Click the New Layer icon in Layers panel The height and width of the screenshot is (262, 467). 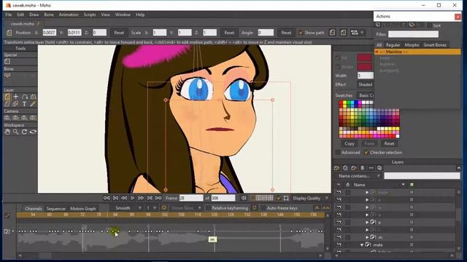(337, 168)
